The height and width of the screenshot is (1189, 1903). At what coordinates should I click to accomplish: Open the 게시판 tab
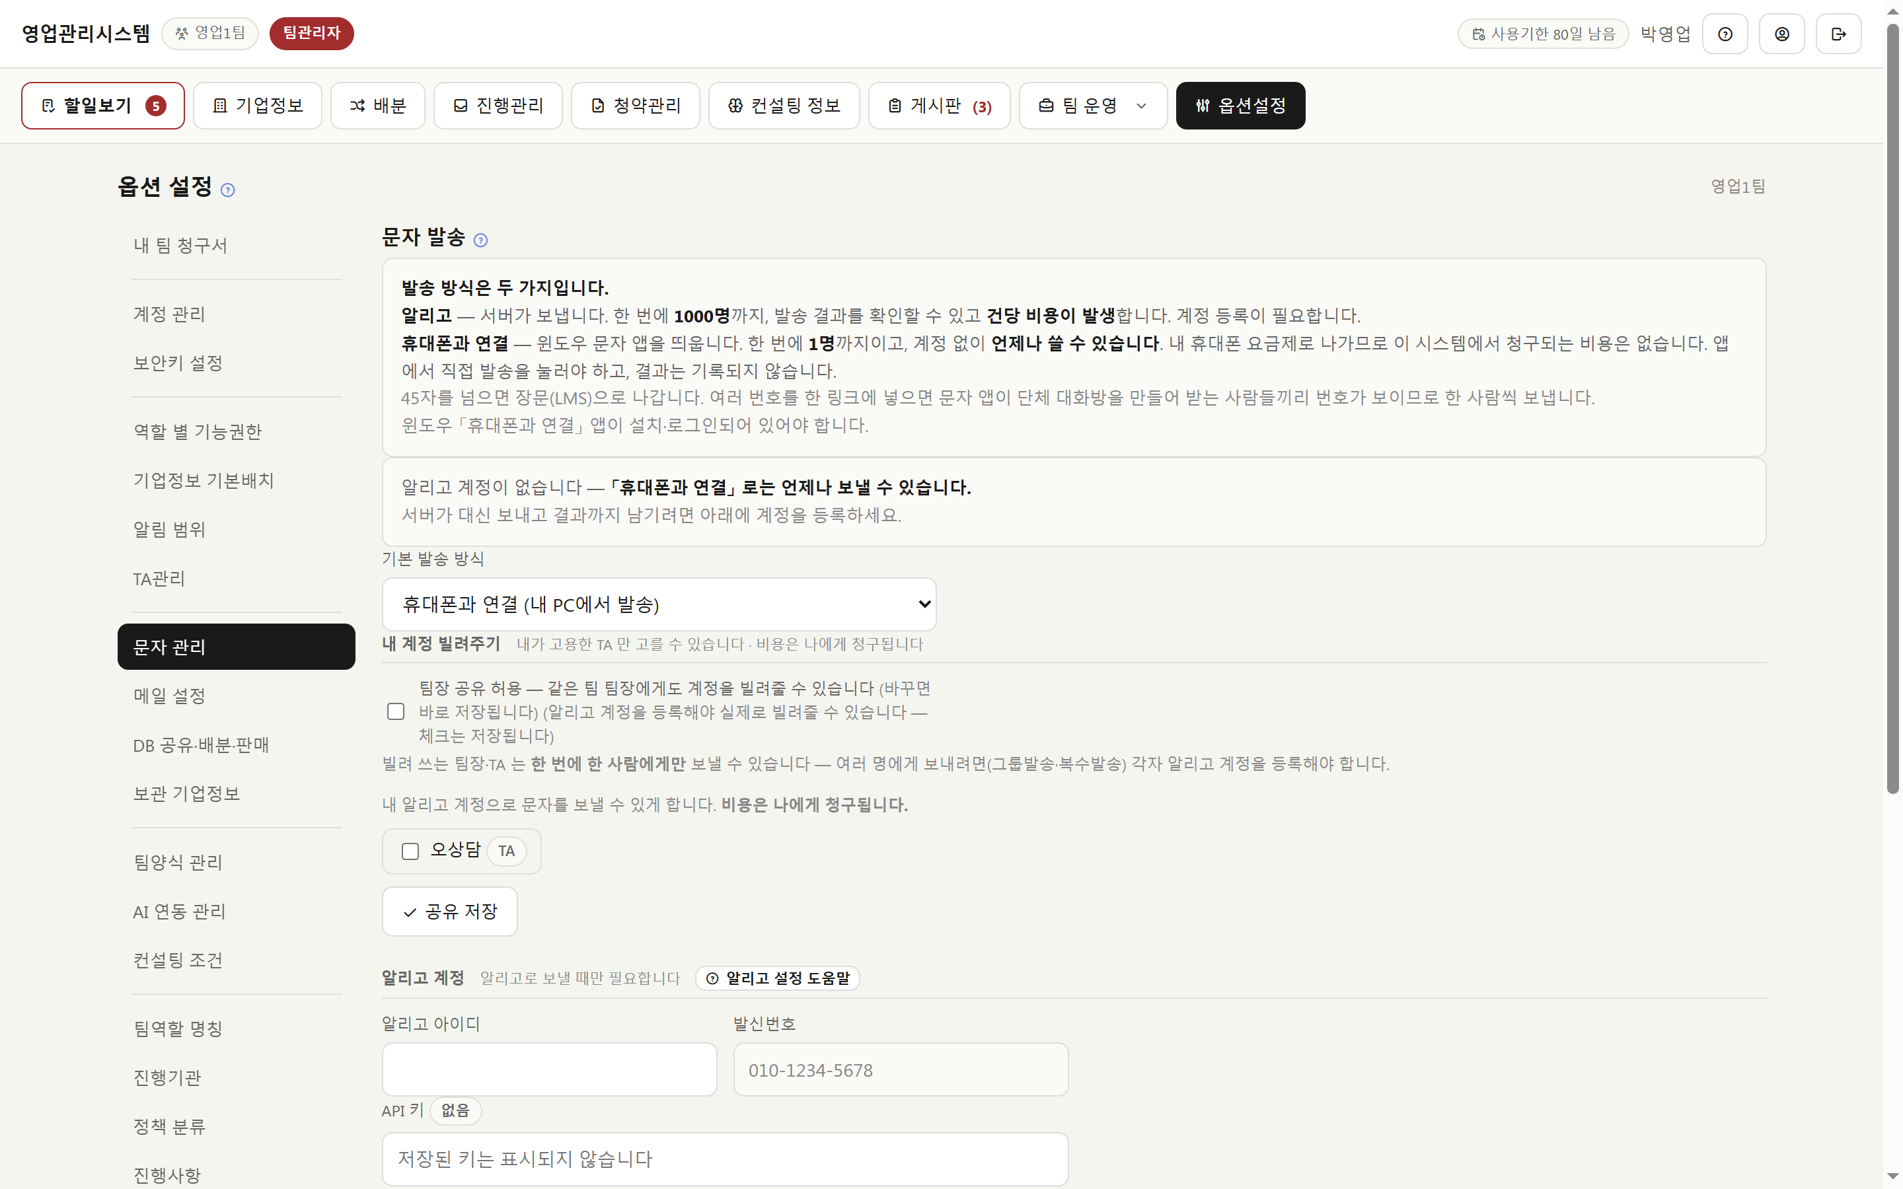939,106
